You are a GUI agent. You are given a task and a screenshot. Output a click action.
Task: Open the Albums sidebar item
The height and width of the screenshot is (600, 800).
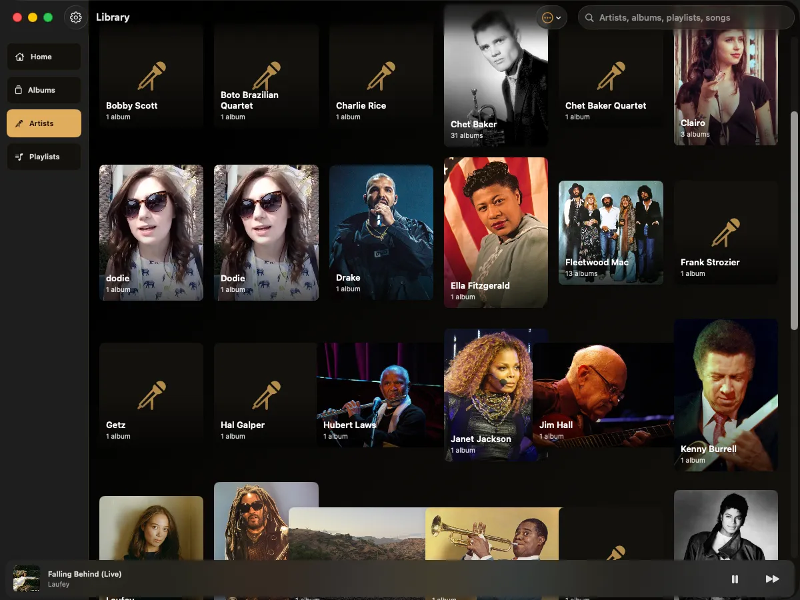click(x=44, y=90)
